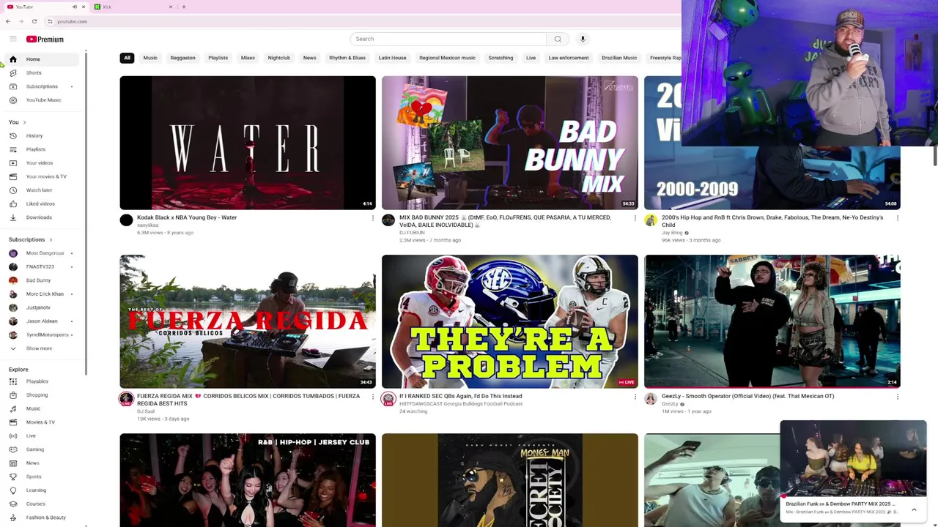
Task: Select the Brazilian Music filter chip
Action: tap(619, 58)
